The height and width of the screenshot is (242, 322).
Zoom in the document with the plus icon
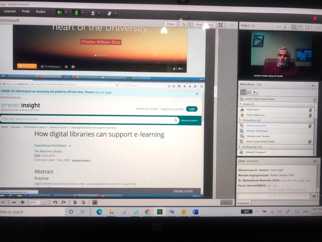tap(23, 203)
